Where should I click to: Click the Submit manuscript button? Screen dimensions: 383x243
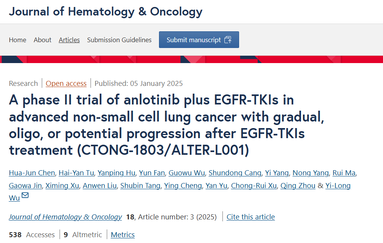tap(199, 39)
